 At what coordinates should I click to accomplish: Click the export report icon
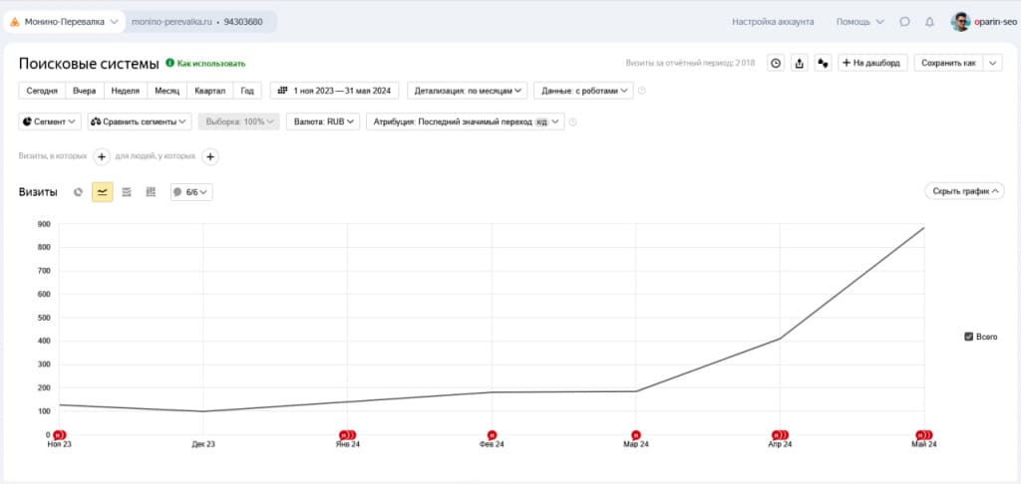point(800,63)
